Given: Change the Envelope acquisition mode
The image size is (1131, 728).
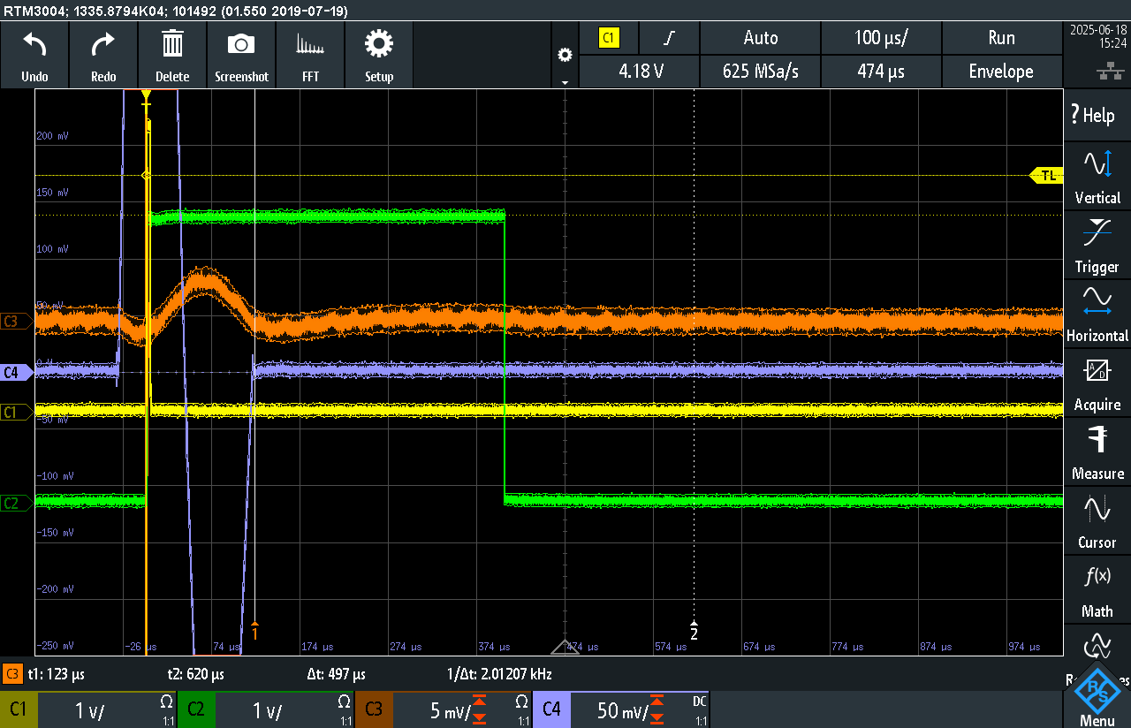Looking at the screenshot, I should (x=1001, y=72).
